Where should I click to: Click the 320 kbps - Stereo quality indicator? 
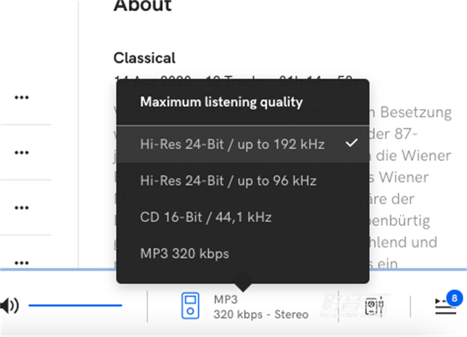pos(261,314)
